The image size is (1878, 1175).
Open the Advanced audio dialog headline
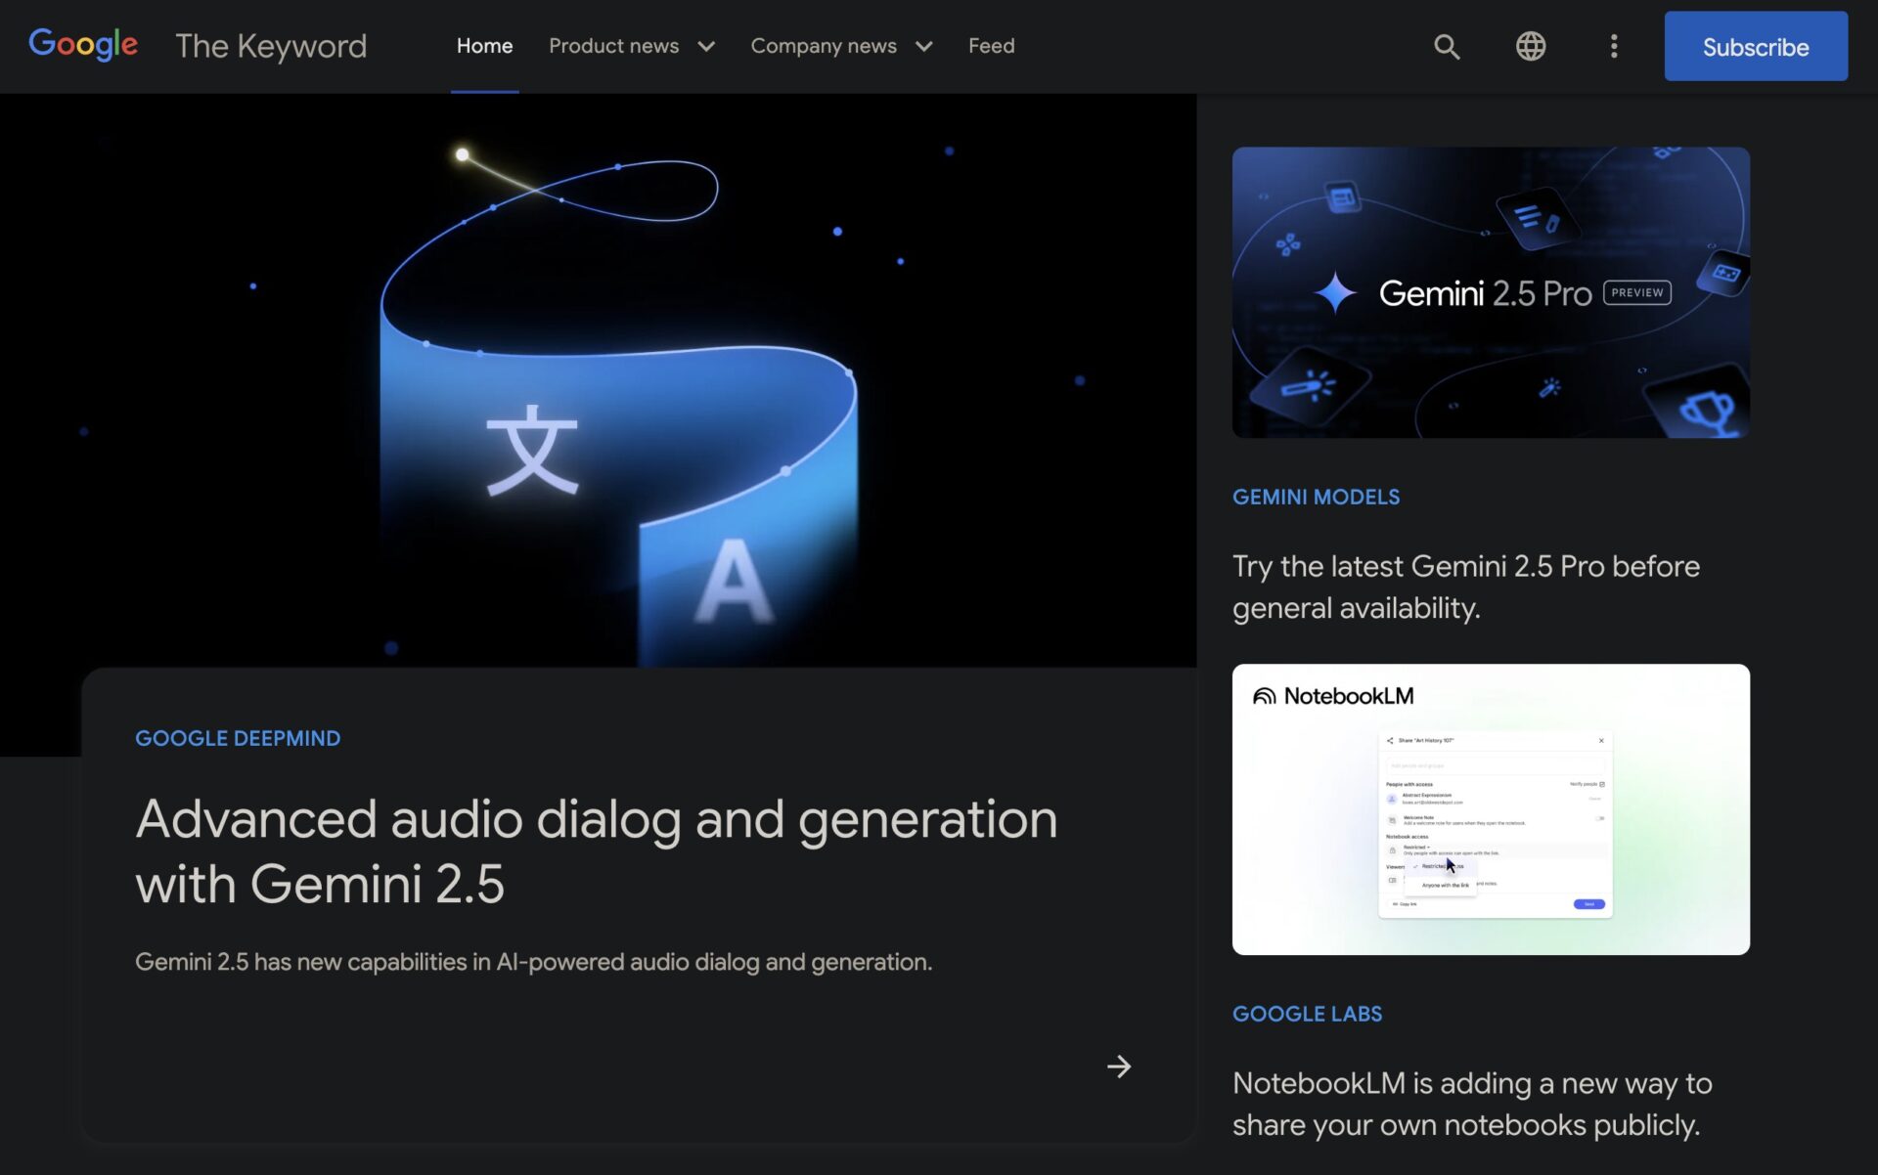[597, 850]
